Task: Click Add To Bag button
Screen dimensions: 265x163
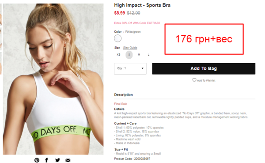Action: (204, 68)
